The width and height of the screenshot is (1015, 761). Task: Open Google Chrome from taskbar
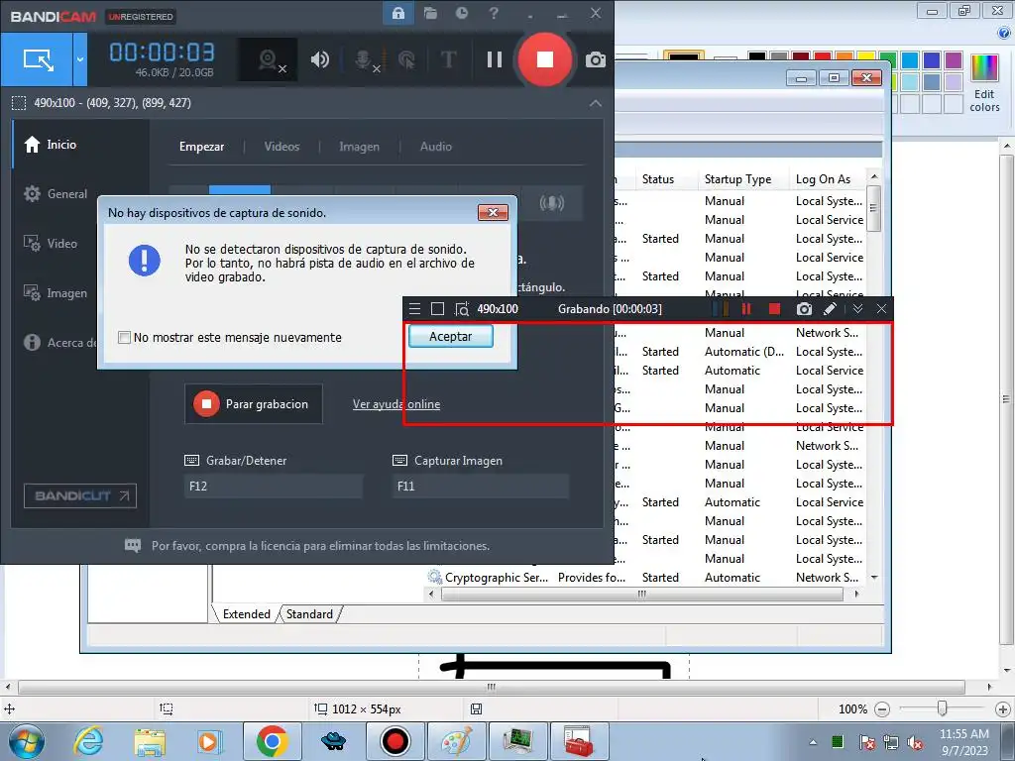272,741
